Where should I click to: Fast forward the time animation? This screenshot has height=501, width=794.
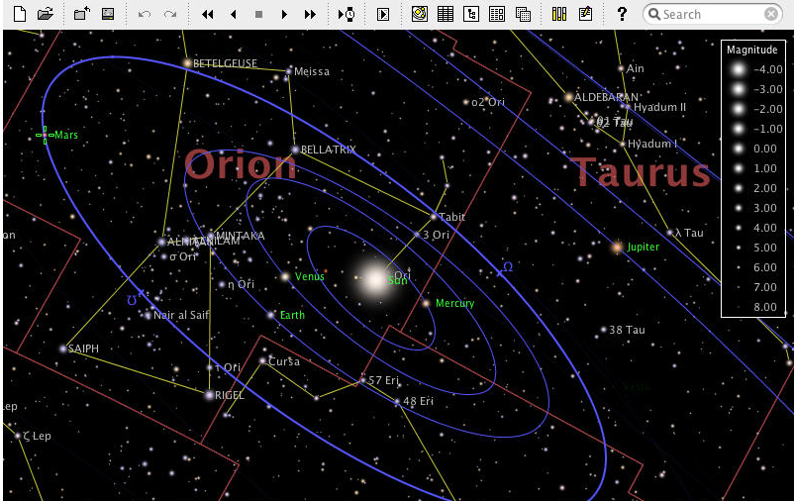[310, 14]
